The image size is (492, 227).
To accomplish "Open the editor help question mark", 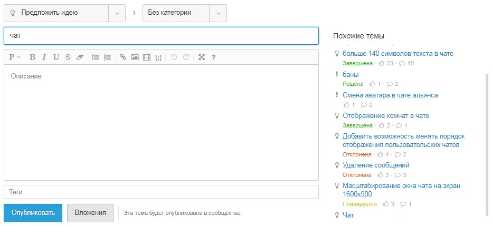I will click(x=214, y=57).
